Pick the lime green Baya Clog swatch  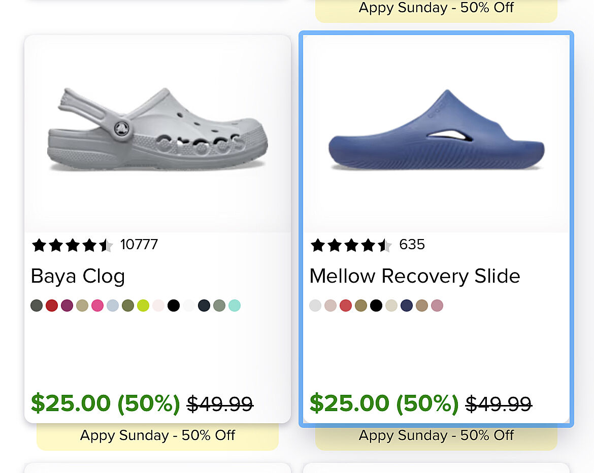(x=143, y=306)
